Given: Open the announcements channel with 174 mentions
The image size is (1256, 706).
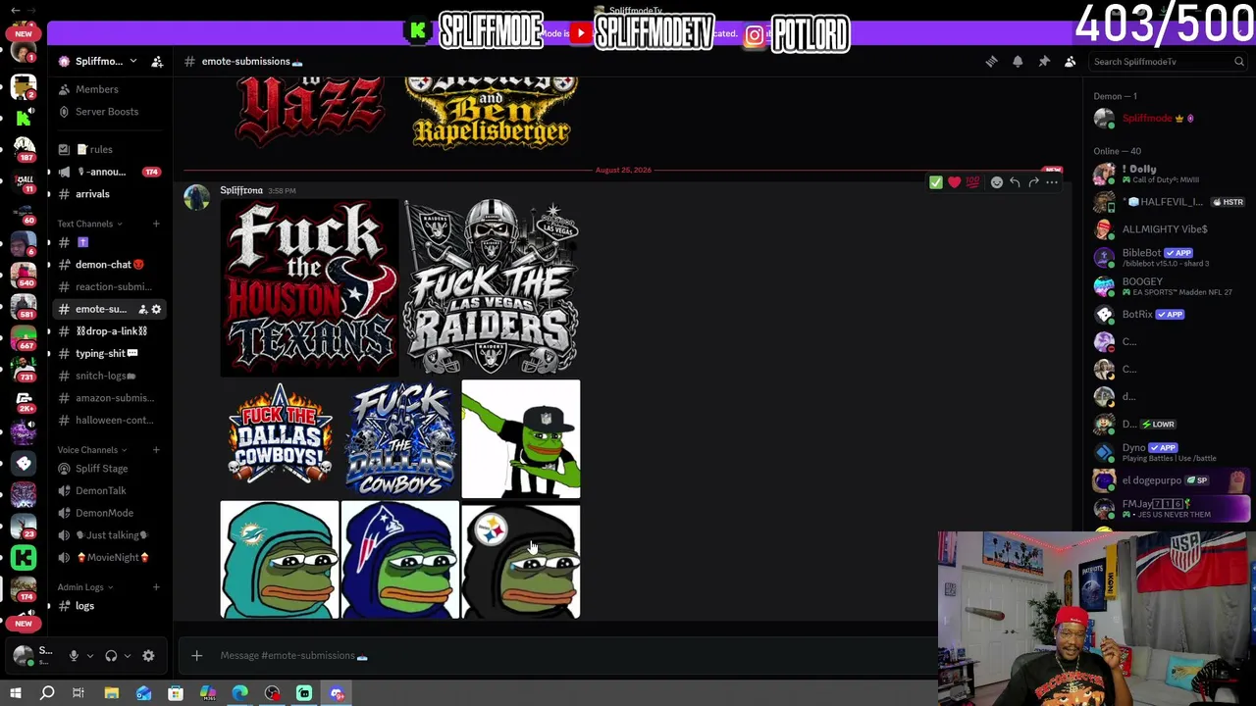Looking at the screenshot, I should (x=109, y=172).
